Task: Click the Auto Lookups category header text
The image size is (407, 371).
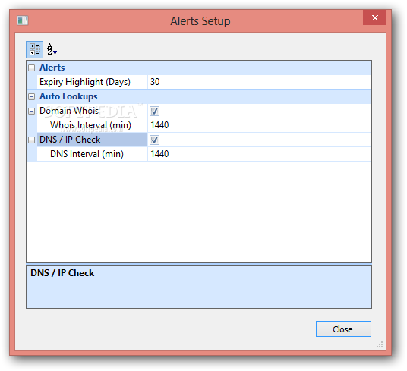Action: [68, 96]
